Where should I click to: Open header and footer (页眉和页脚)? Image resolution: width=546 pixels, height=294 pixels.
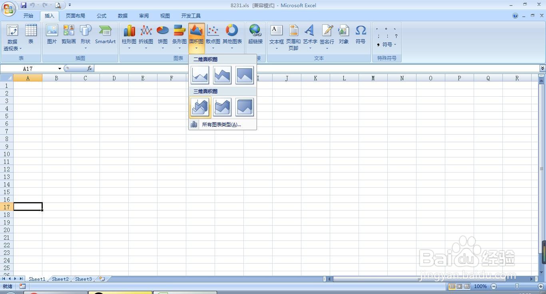293,38
